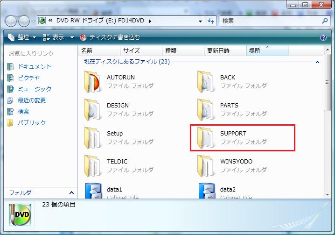Click the scrollbar down arrow in file list
335x235 pixels.
[328, 195]
